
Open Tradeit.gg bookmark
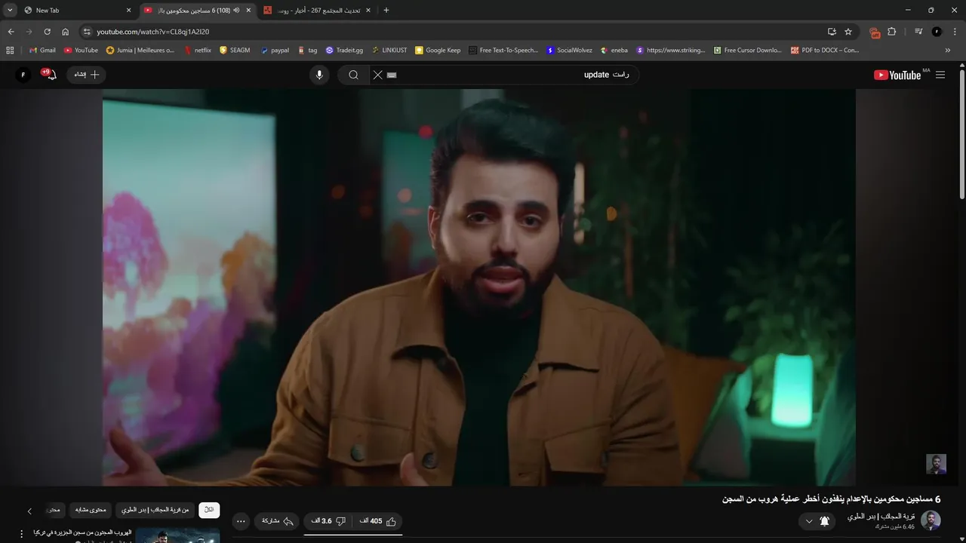point(344,51)
